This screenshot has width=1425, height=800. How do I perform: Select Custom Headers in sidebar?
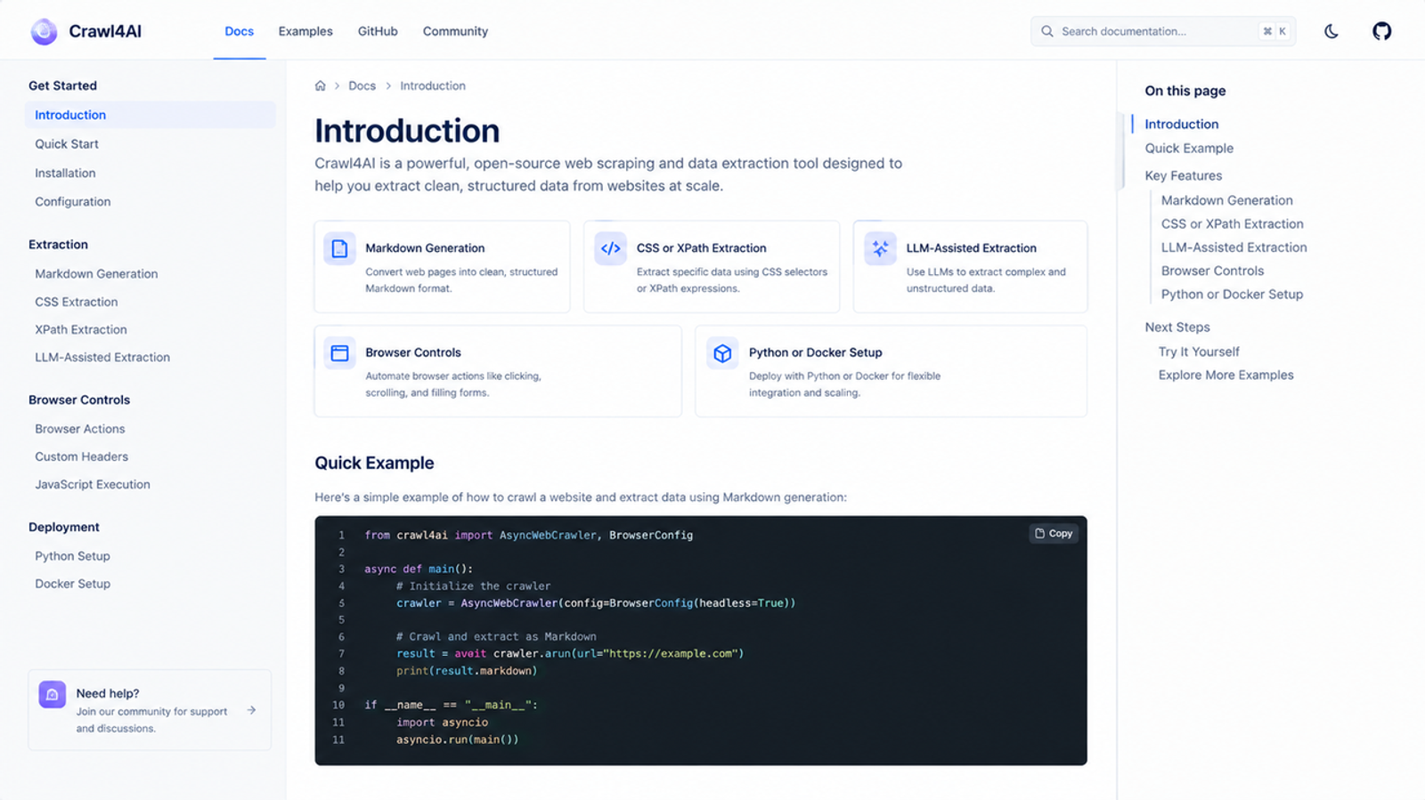tap(82, 457)
